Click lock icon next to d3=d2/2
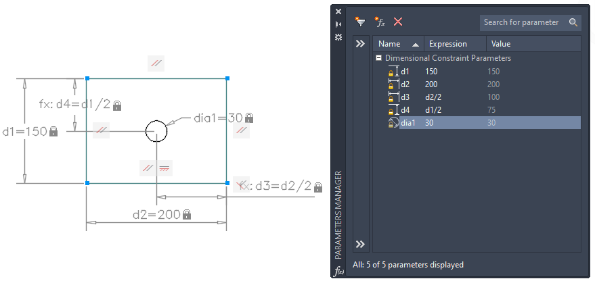The width and height of the screenshot is (595, 281). [x=318, y=187]
